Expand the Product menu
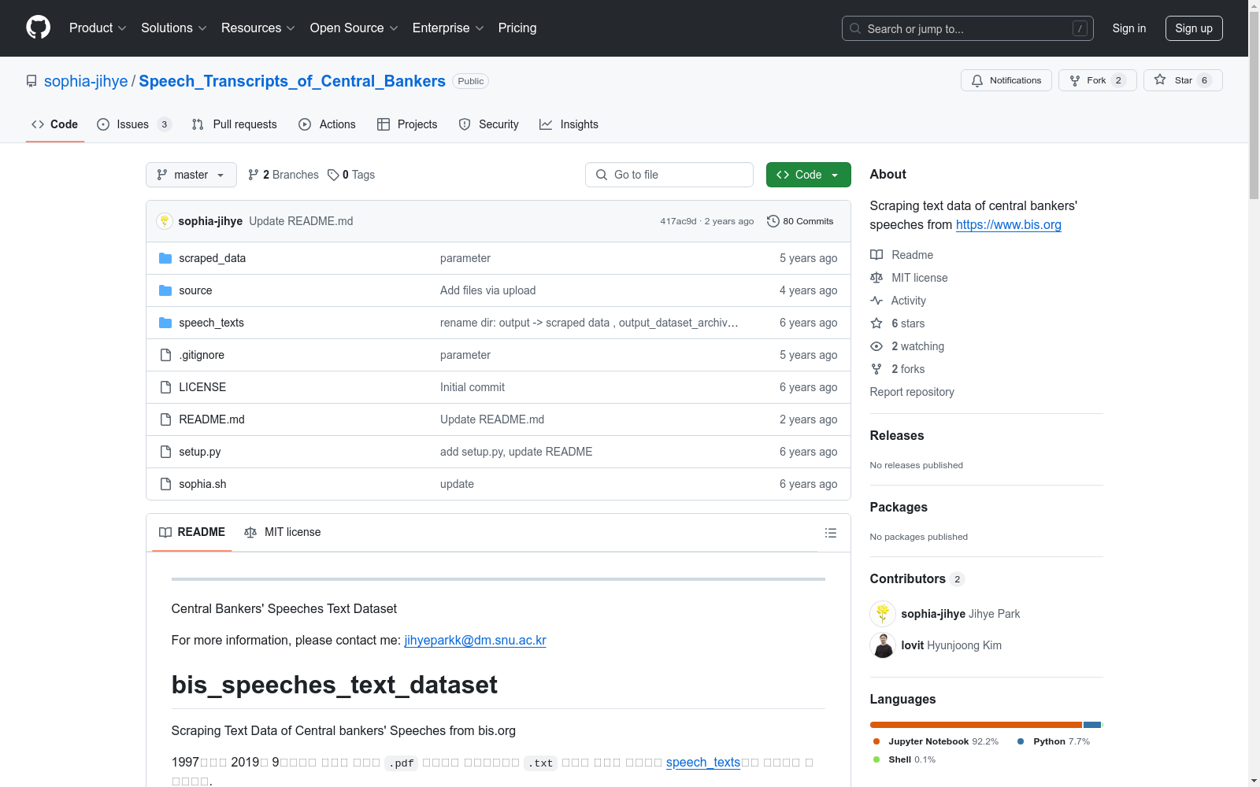This screenshot has width=1260, height=787. pyautogui.click(x=98, y=28)
